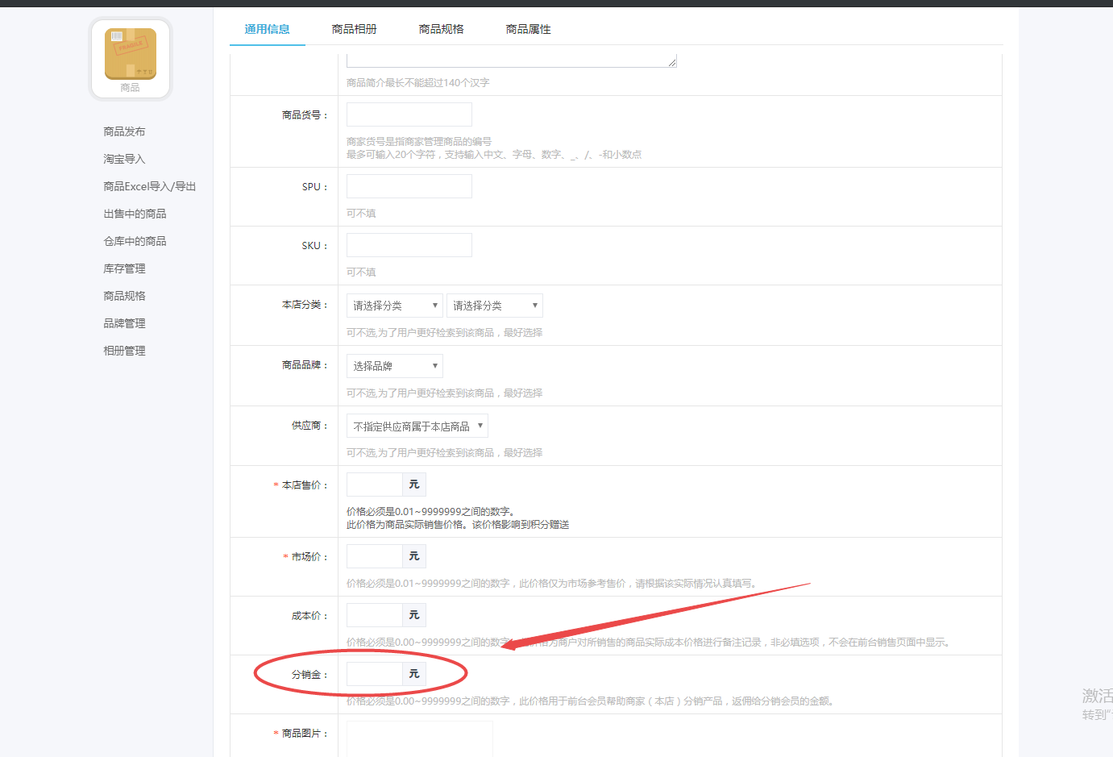Image resolution: width=1113 pixels, height=757 pixels.
Task: Open 商品发布 in the sidebar
Action: [x=123, y=131]
